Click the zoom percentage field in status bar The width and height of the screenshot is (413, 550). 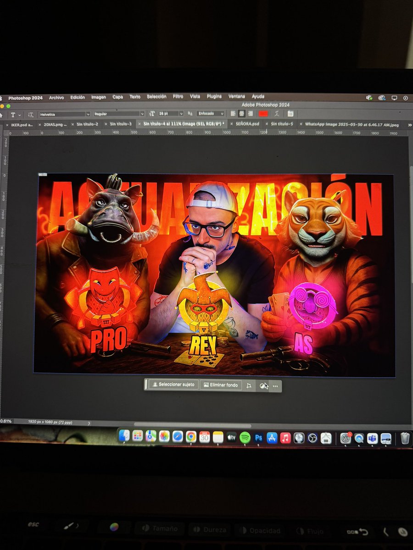click(x=6, y=421)
